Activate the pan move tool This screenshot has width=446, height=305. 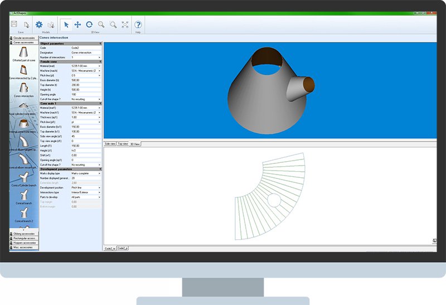[x=77, y=25]
